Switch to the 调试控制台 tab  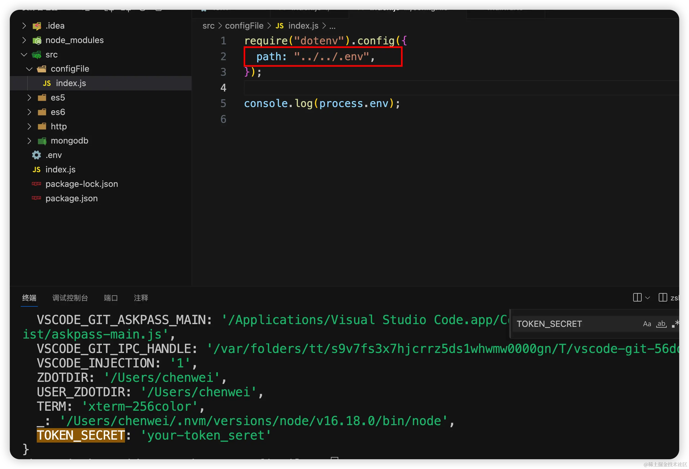click(x=70, y=298)
